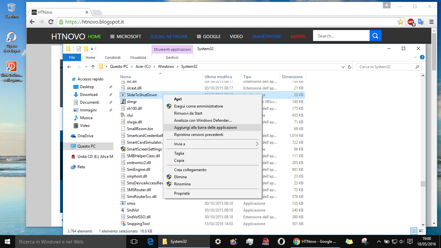The image size is (441, 248).
Task: Select SnippingTool file row
Action: point(212,224)
